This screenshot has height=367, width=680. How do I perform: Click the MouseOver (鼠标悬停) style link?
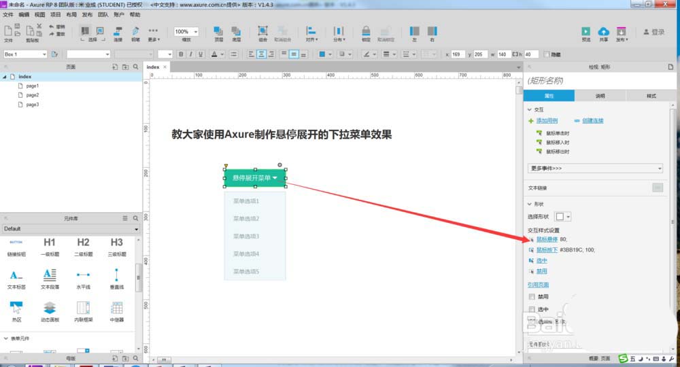pos(547,239)
